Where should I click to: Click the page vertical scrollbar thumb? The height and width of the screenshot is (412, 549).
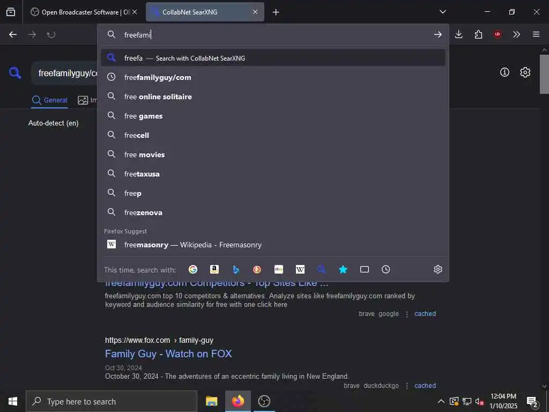(x=544, y=74)
